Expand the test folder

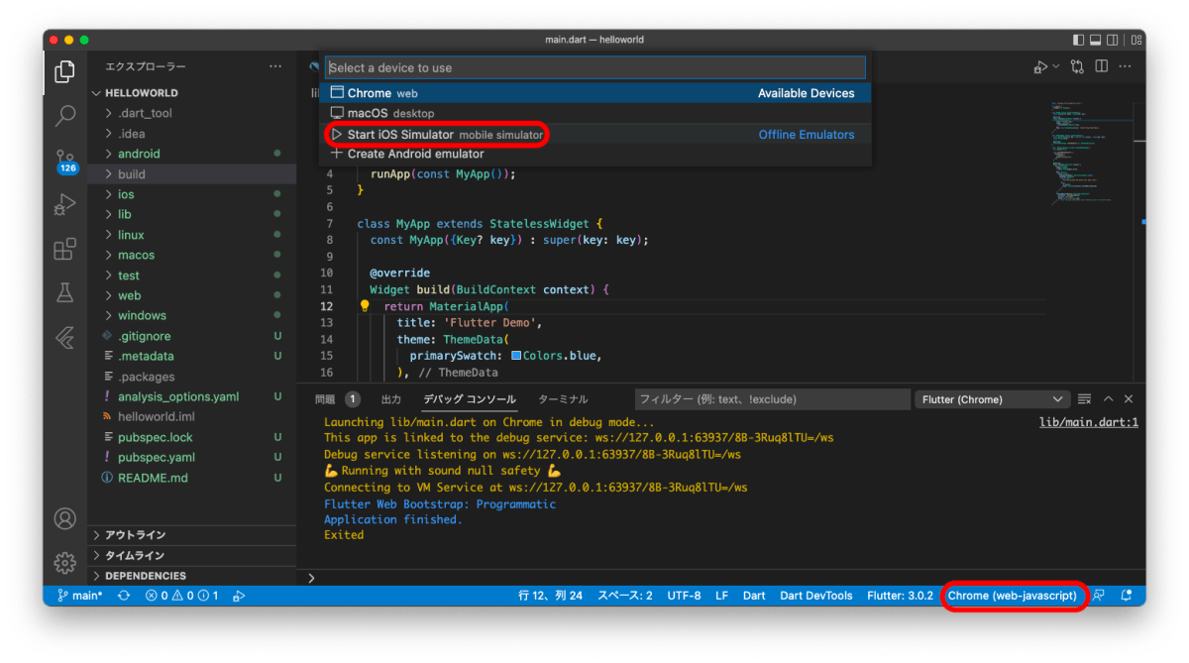coord(192,276)
